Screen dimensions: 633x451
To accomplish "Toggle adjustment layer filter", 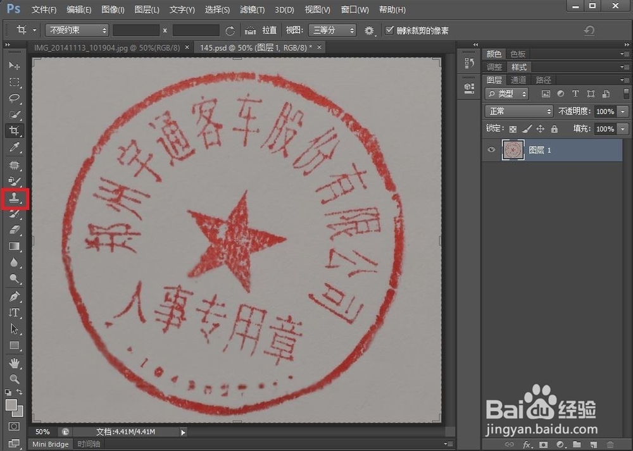I will [561, 94].
